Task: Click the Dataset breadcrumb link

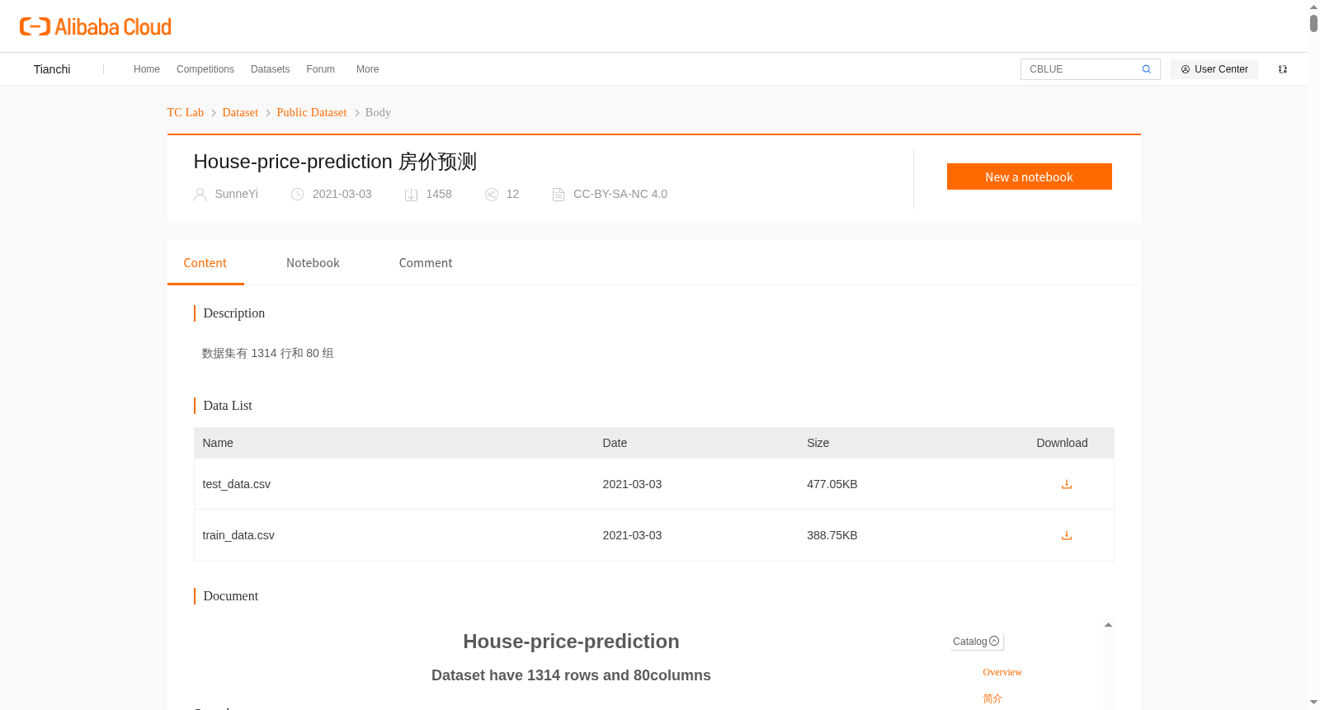Action: point(240,113)
